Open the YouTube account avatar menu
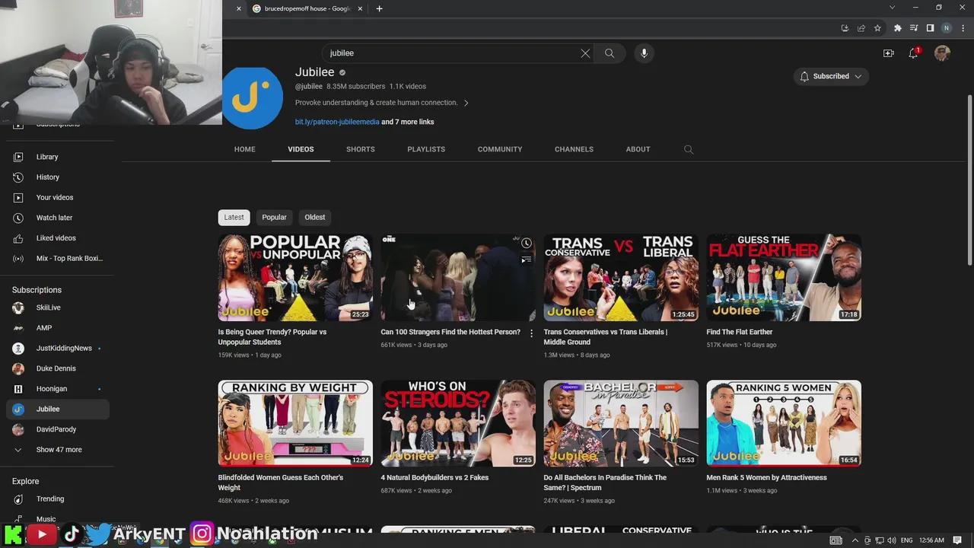Screen dimensions: 974x548 942,53
